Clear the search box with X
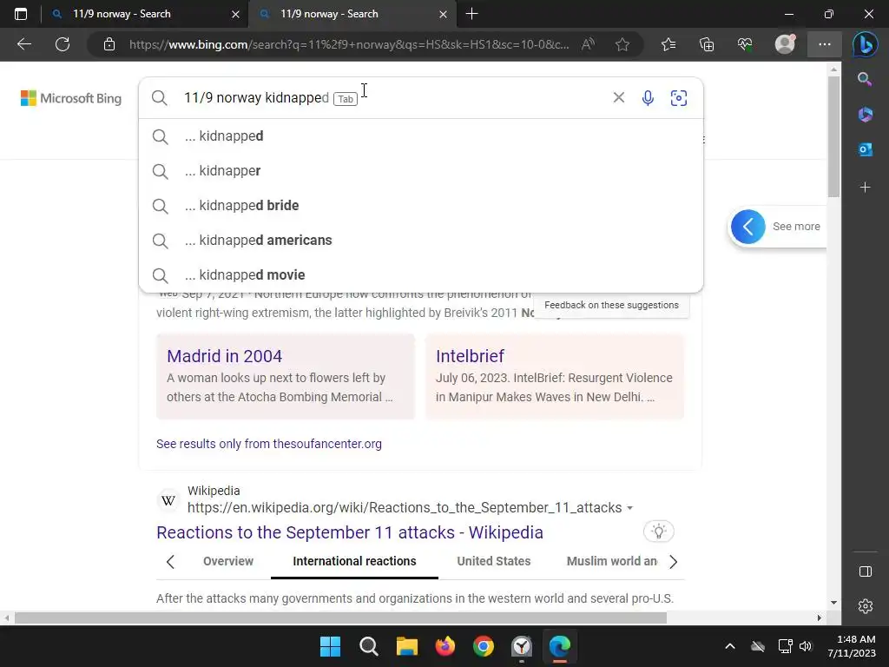The width and height of the screenshot is (889, 667). [x=618, y=97]
